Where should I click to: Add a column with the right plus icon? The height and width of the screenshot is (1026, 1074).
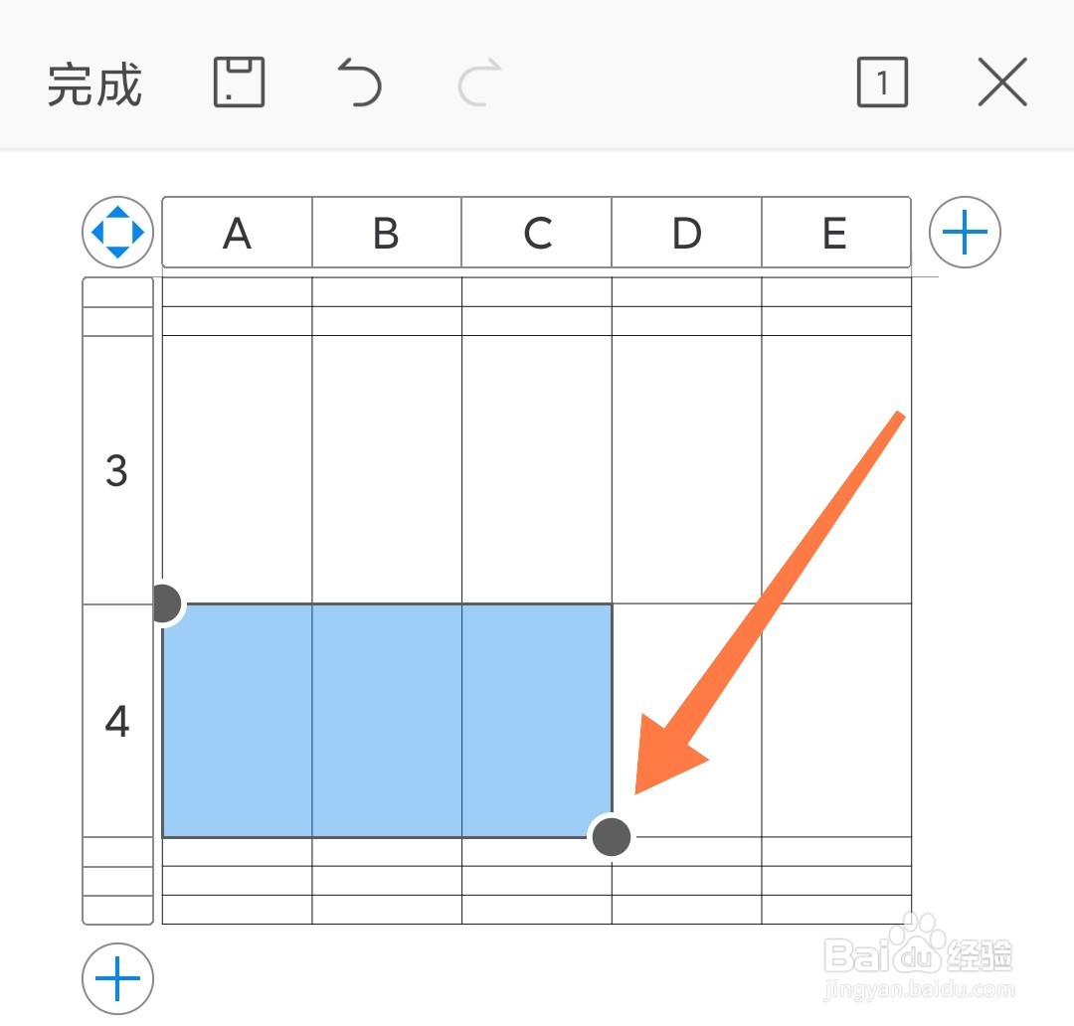(x=965, y=233)
